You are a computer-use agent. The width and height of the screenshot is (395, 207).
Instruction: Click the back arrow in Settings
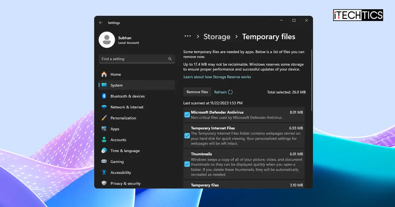[101, 22]
